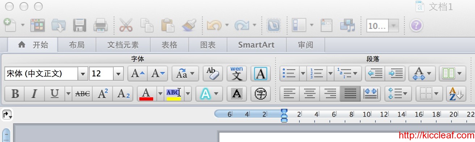Screen dimensions: 475x142
Task: Click the Enclosed Character 字 icon
Action: pos(261,94)
